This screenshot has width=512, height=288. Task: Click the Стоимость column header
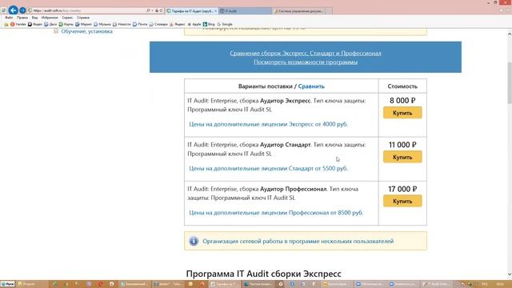click(402, 86)
